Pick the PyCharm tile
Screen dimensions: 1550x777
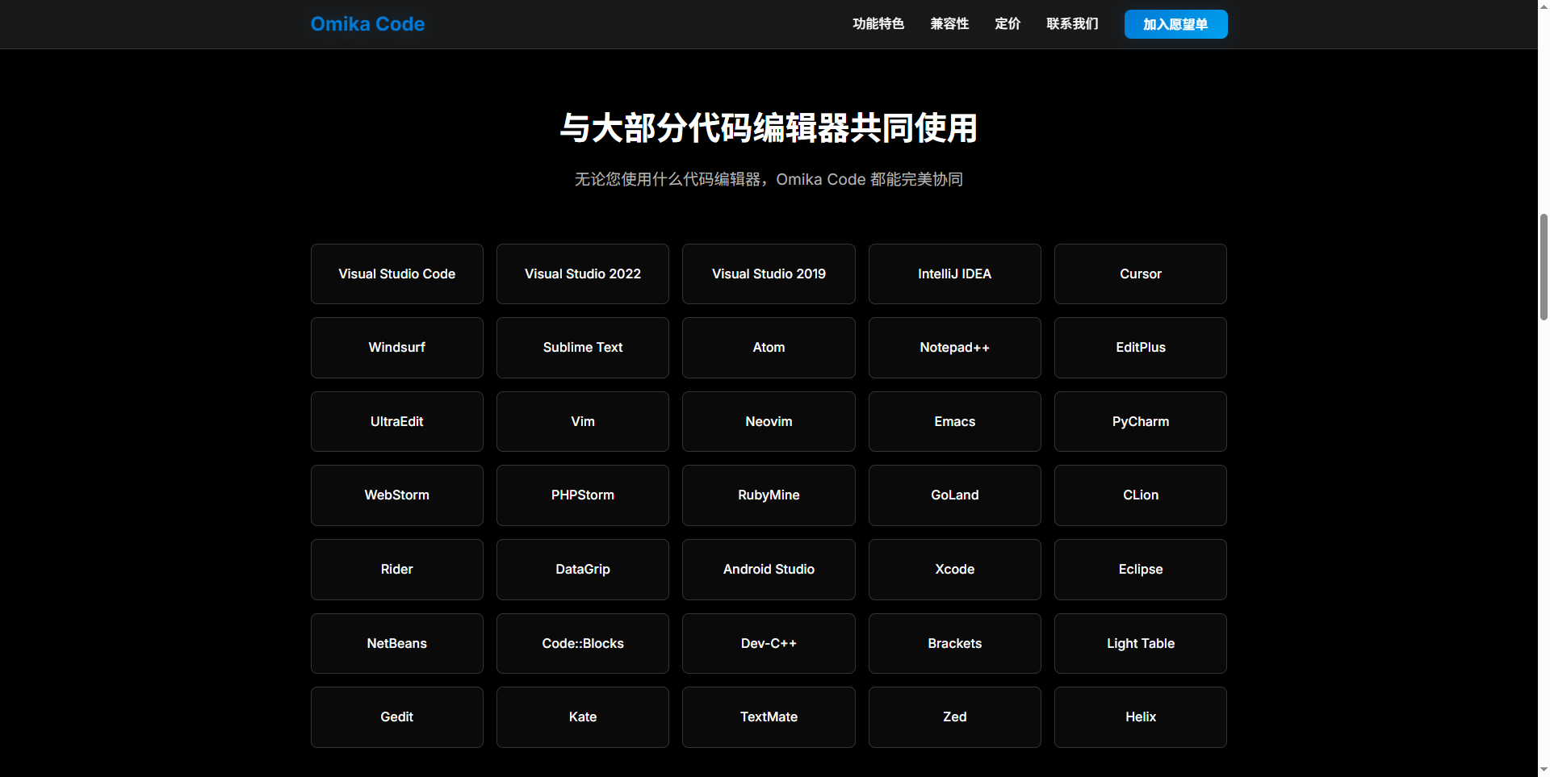(x=1140, y=422)
